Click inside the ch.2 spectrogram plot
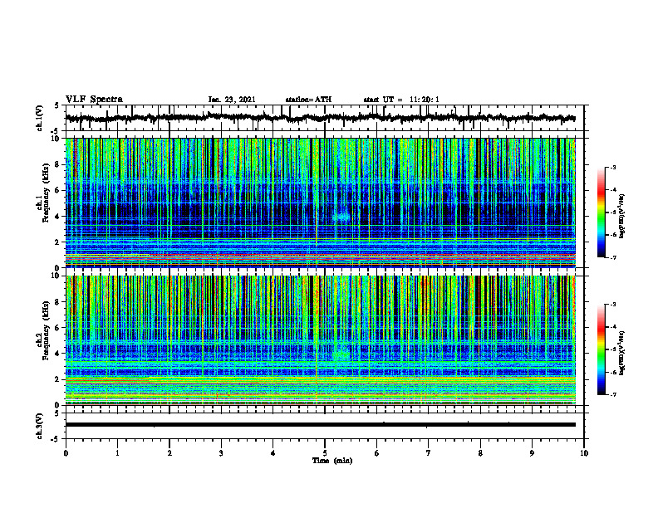 pos(321,340)
